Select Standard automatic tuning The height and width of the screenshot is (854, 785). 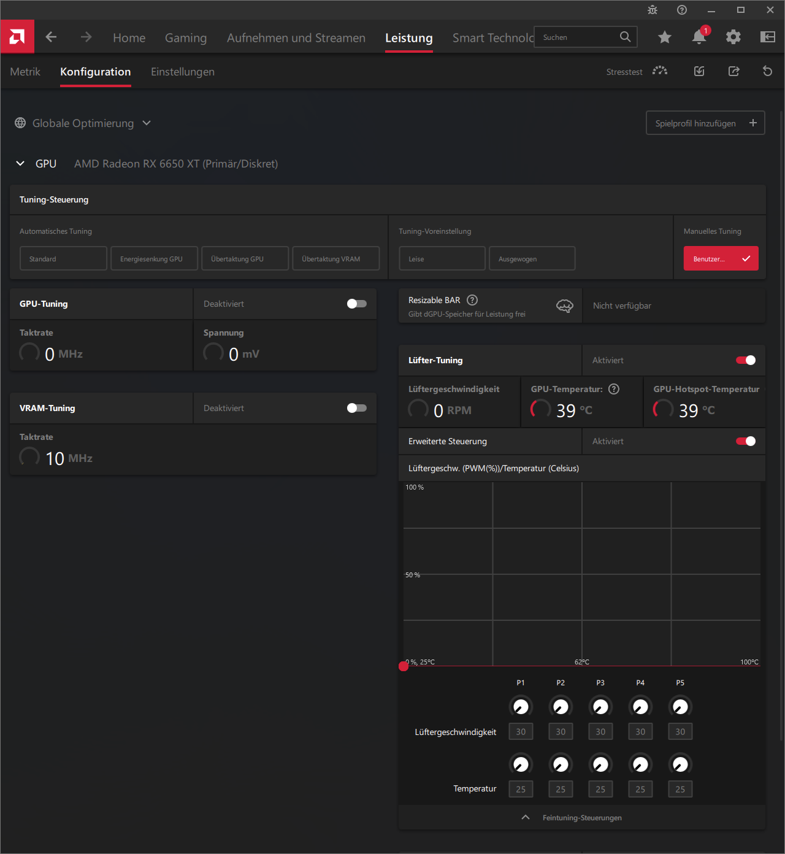(64, 258)
